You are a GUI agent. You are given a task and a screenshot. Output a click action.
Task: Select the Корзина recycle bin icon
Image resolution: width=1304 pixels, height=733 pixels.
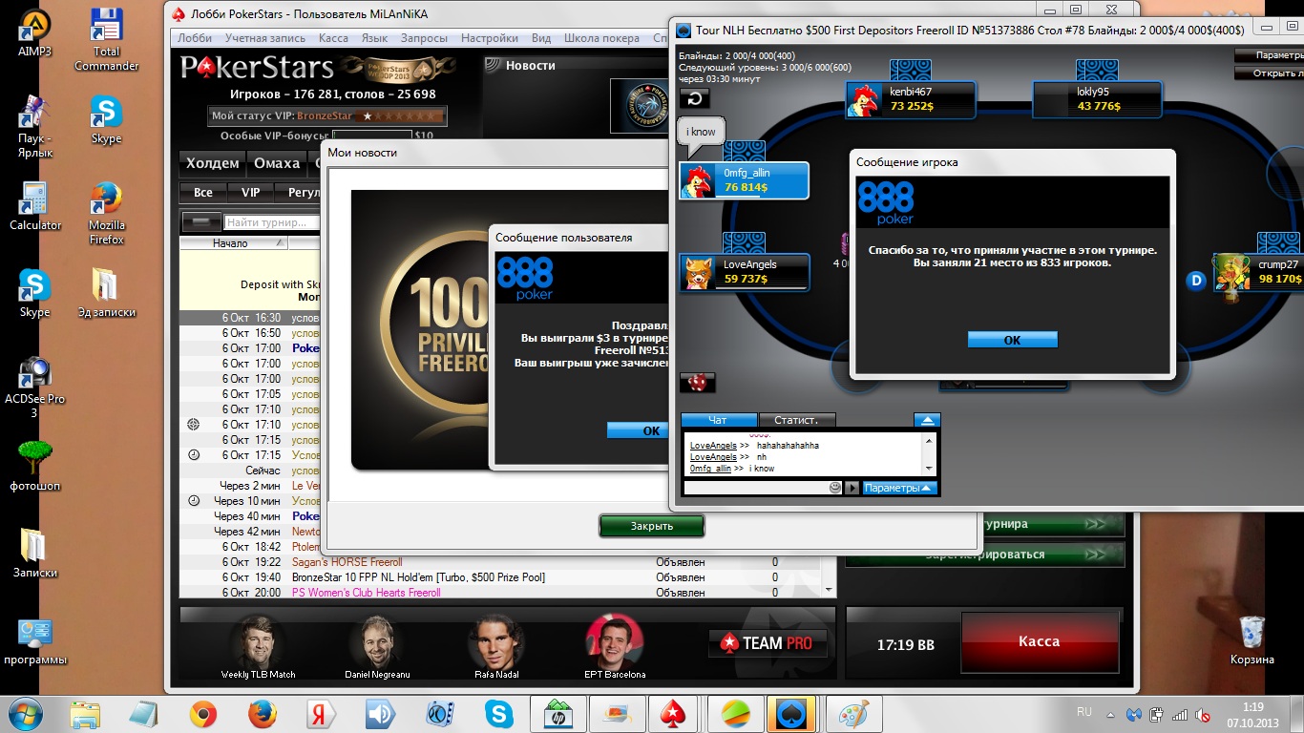1251,640
